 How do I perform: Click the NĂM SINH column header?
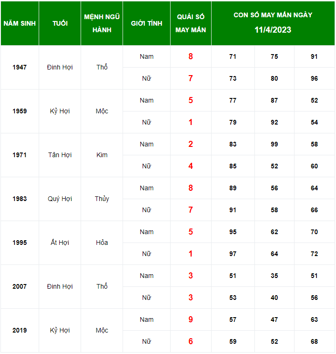tap(20, 23)
